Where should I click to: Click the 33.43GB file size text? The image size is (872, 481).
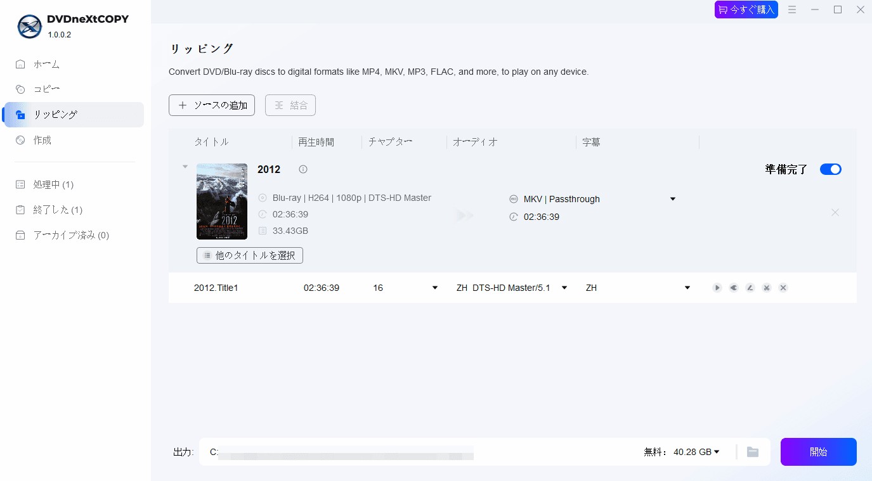point(290,231)
